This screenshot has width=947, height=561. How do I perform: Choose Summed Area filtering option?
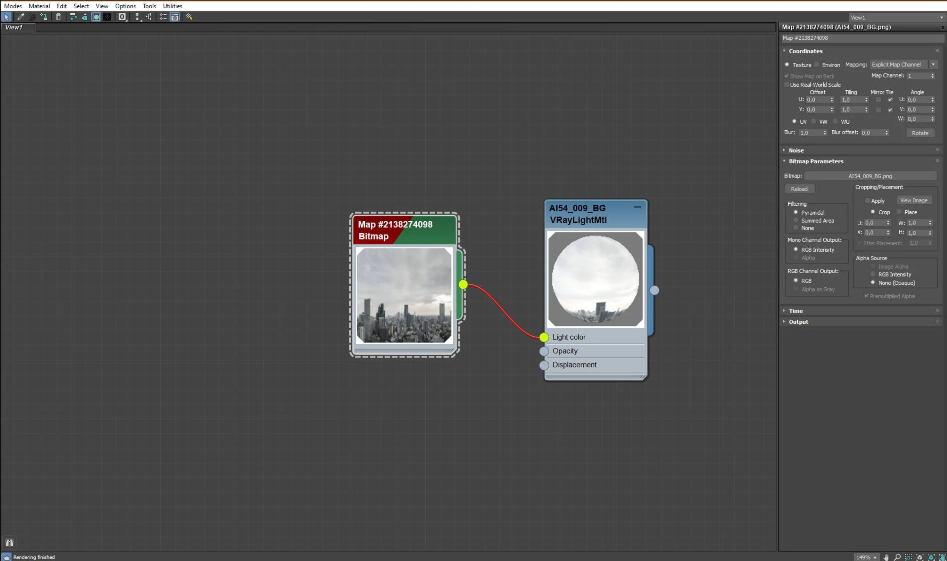tap(796, 220)
